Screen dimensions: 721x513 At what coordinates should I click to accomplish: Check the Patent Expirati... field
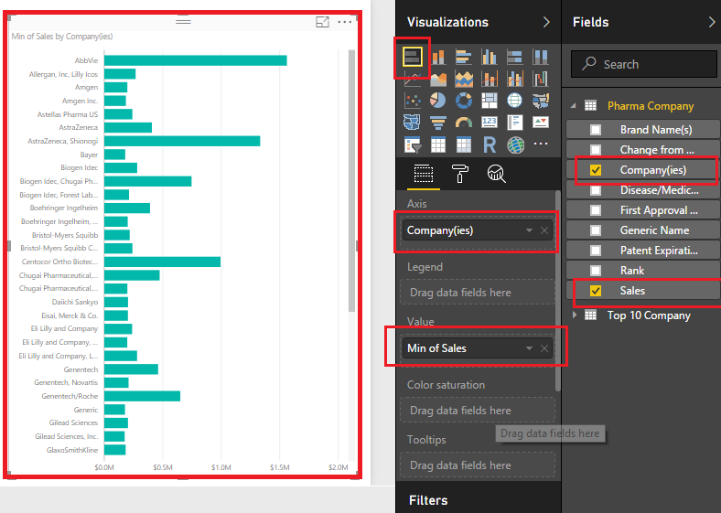pyautogui.click(x=596, y=251)
